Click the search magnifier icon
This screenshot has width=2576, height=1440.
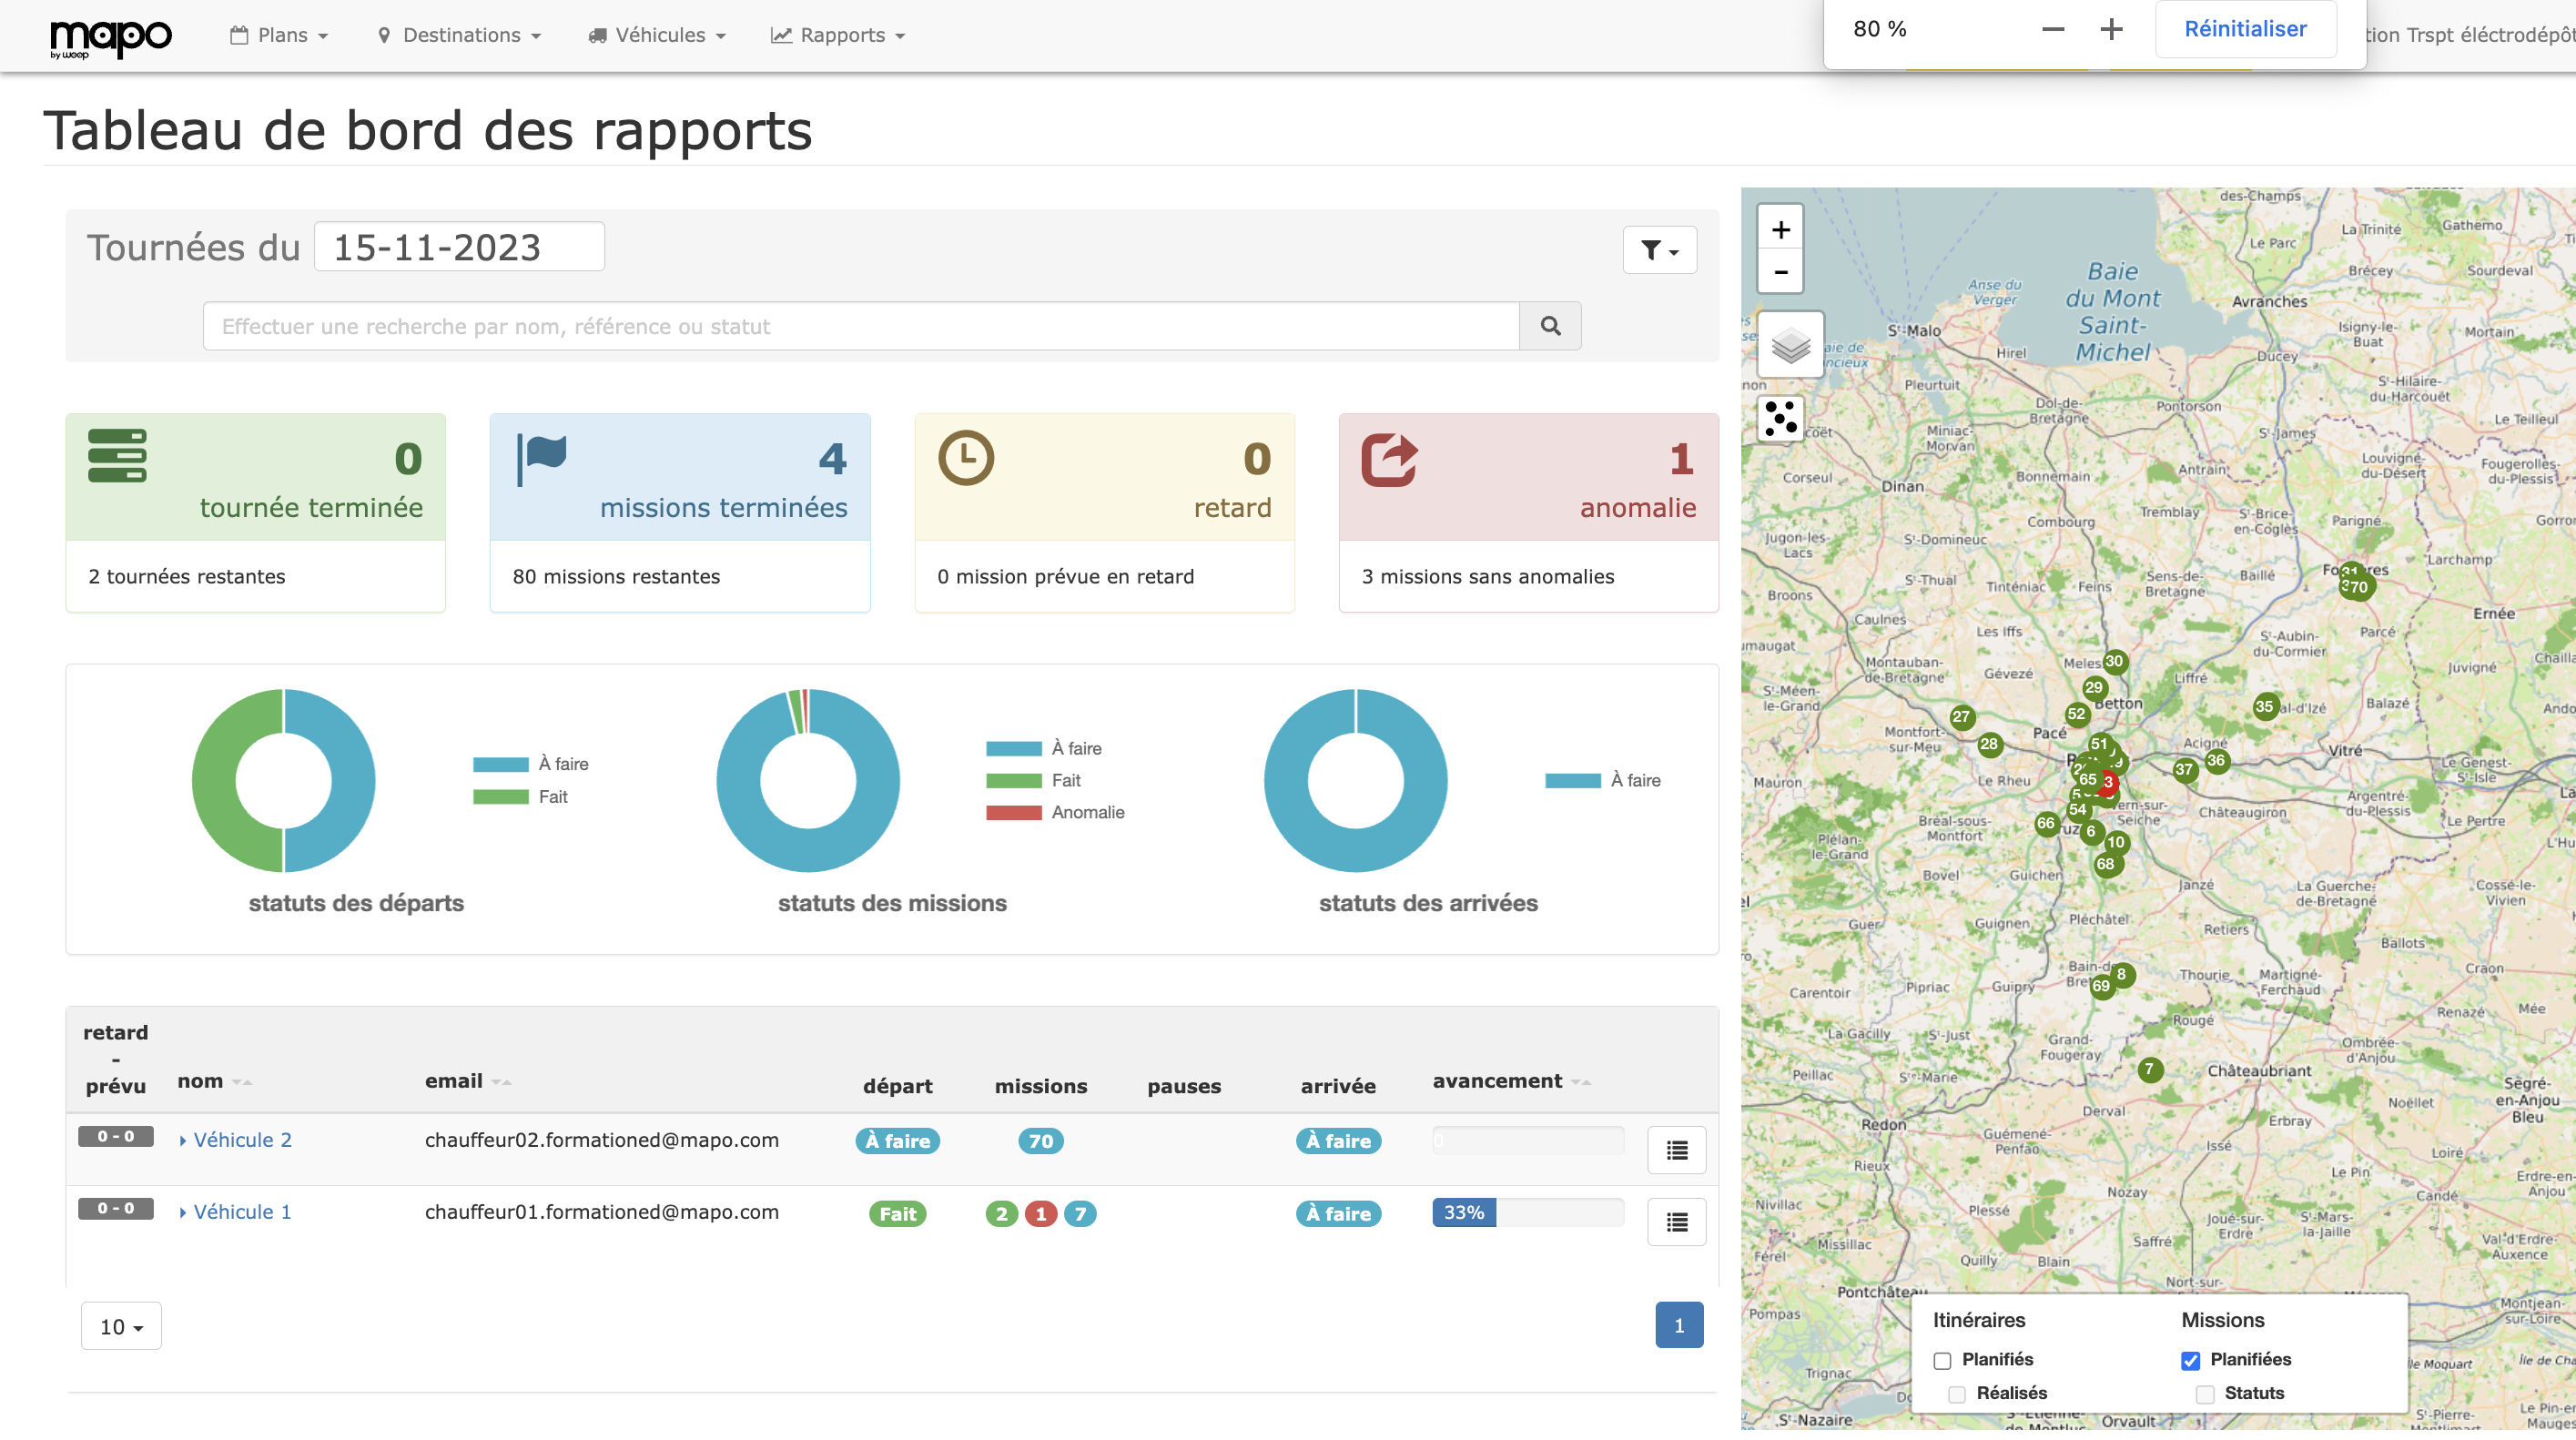(x=1549, y=326)
